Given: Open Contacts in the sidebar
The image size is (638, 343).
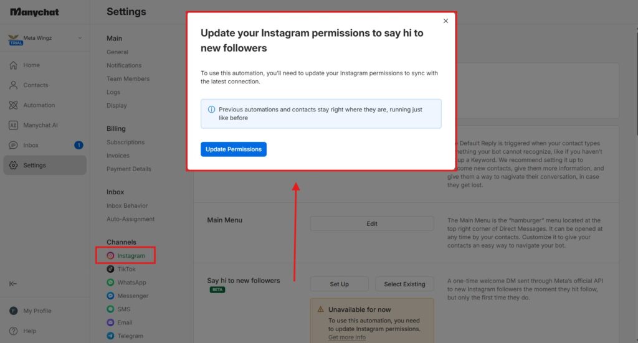Looking at the screenshot, I should tap(45, 85).
